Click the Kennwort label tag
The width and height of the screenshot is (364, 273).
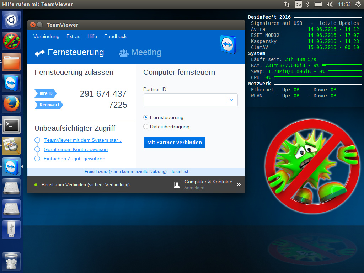pos(49,105)
